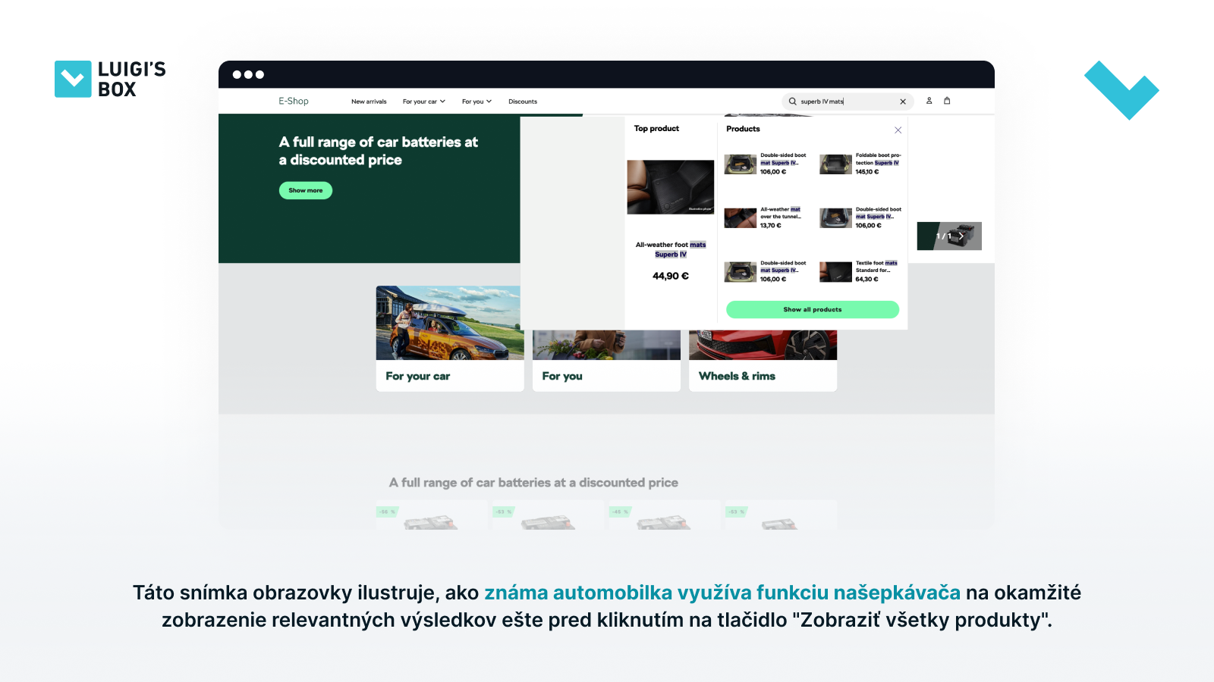
Task: Open the For your car category card
Action: 450,338
